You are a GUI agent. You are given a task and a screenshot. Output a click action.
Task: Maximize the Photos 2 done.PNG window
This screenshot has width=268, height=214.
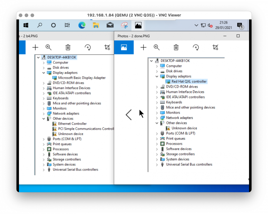(238, 36)
